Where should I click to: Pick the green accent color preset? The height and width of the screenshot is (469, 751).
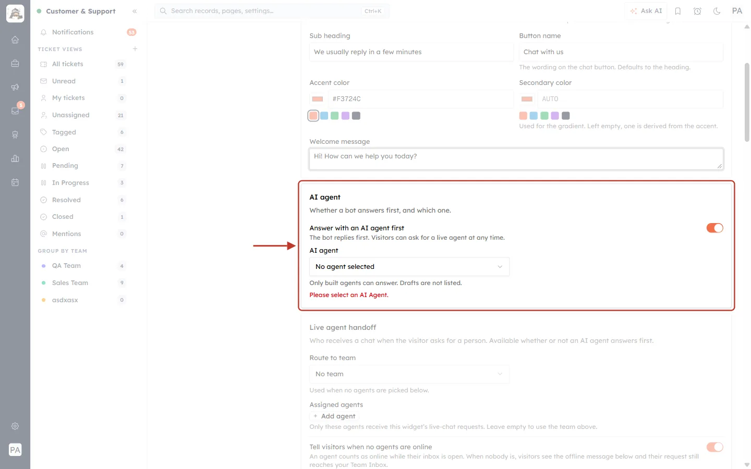click(335, 116)
